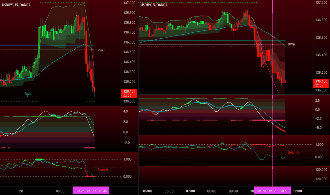Click 136.200 on the 15-minute chart price scale
The image size is (330, 195).
pos(129,82)
